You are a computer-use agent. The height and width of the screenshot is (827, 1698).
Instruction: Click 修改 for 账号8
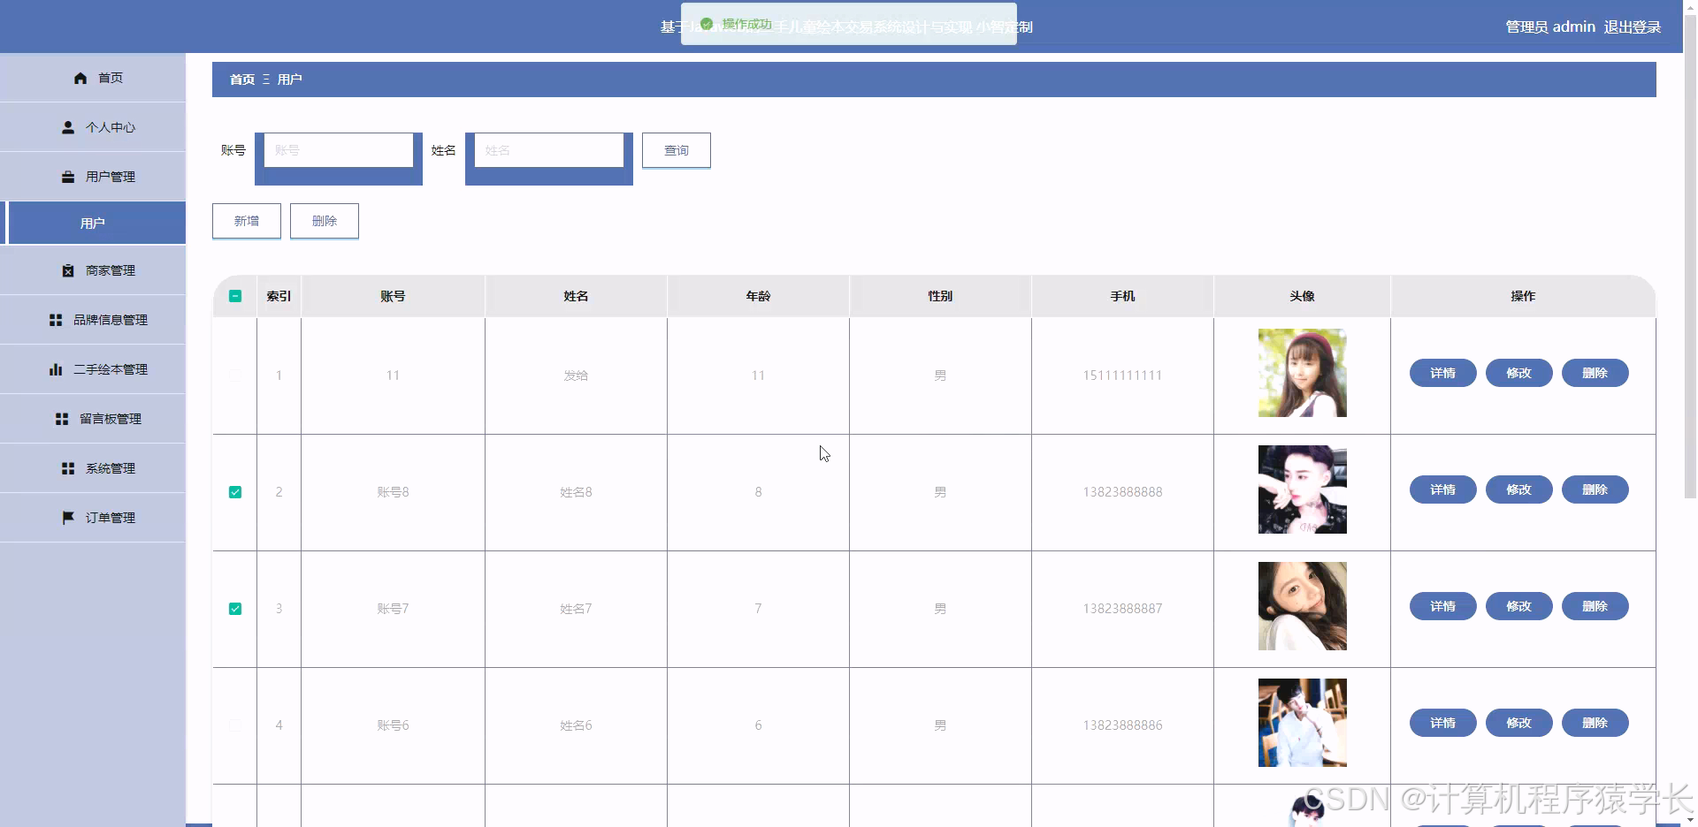coord(1519,489)
